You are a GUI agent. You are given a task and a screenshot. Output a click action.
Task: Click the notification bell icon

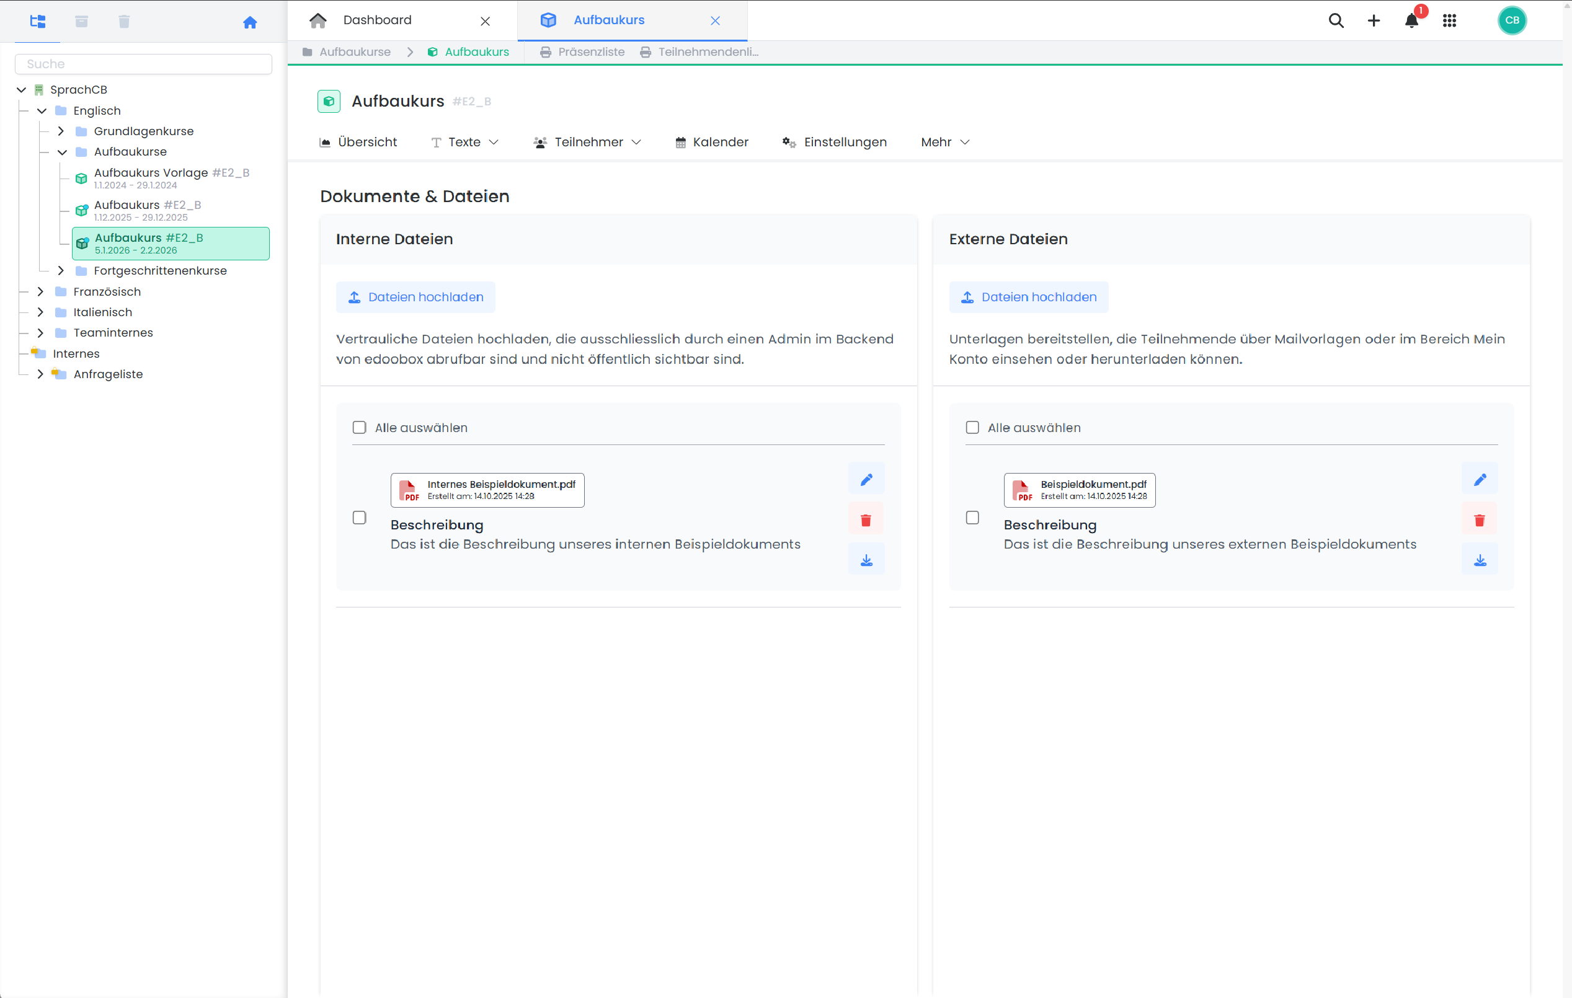coord(1411,21)
